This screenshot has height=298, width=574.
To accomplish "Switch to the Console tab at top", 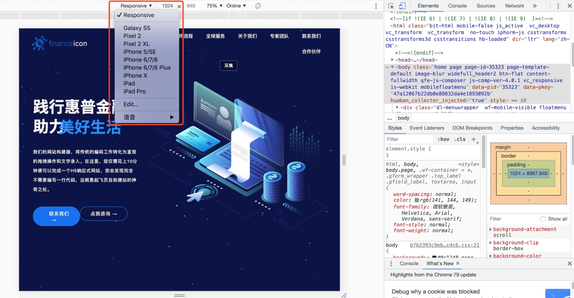I will point(457,6).
